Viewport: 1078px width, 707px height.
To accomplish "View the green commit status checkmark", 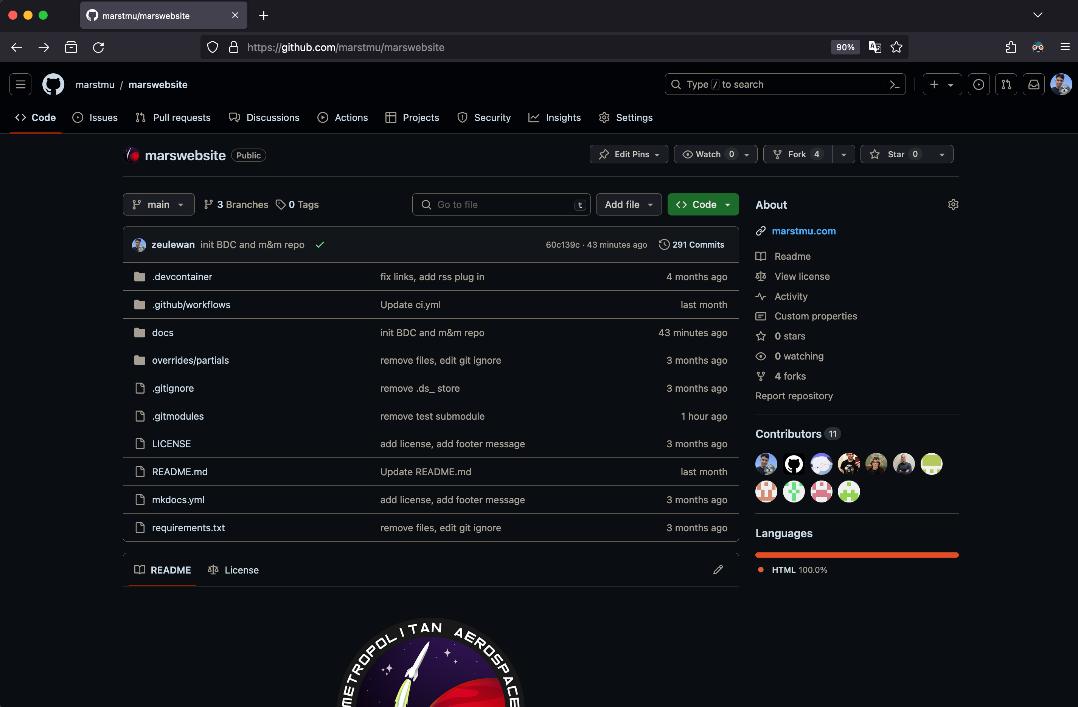I will [320, 245].
